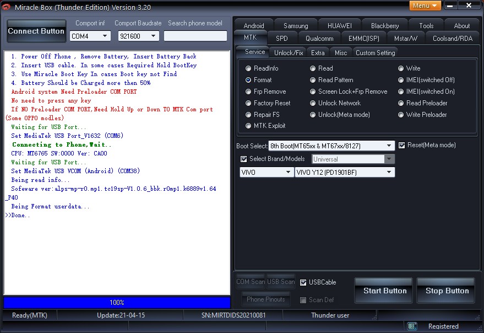Click the Miracle Box app logo icon
The image size is (484, 333).
pos(6,7)
